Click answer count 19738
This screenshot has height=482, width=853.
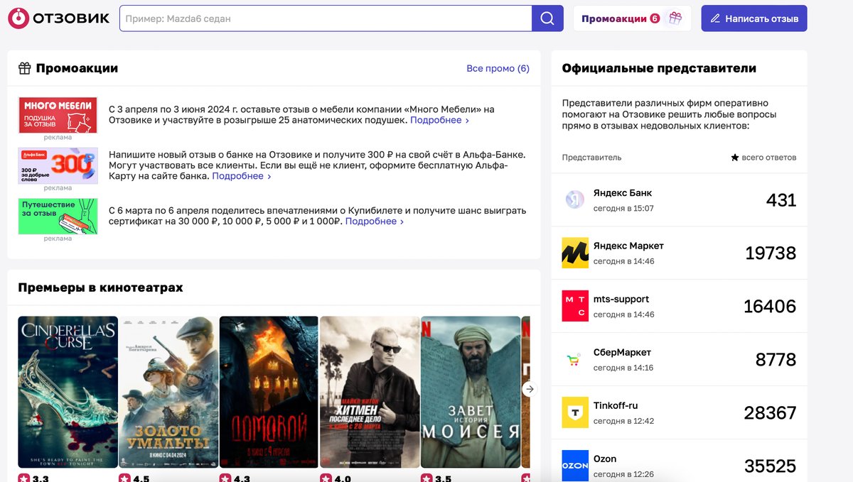[x=771, y=253]
